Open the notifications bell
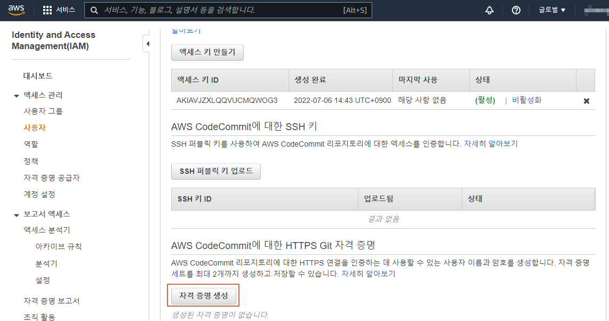This screenshot has width=609, height=321. coord(490,10)
